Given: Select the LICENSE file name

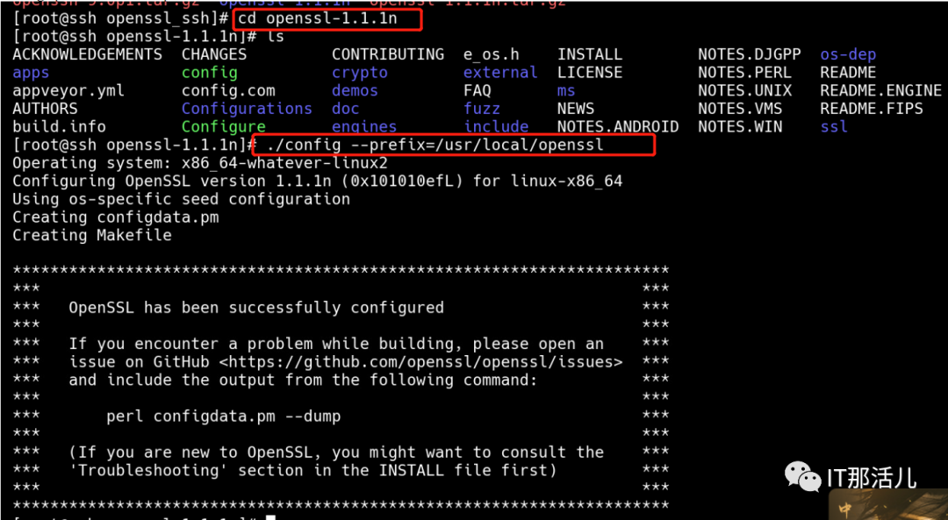Looking at the screenshot, I should click(590, 73).
